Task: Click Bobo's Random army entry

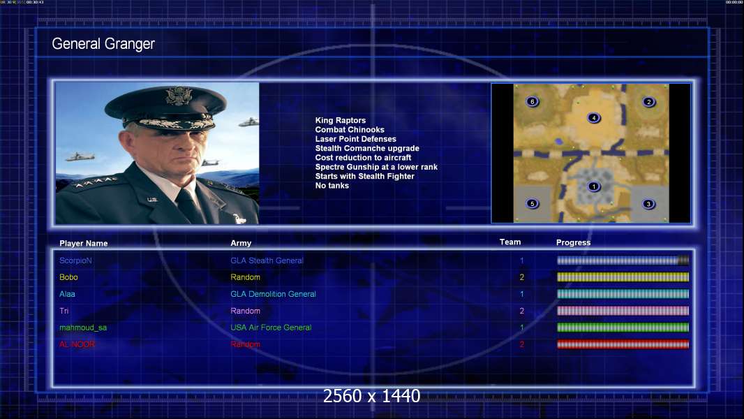Action: coord(245,277)
